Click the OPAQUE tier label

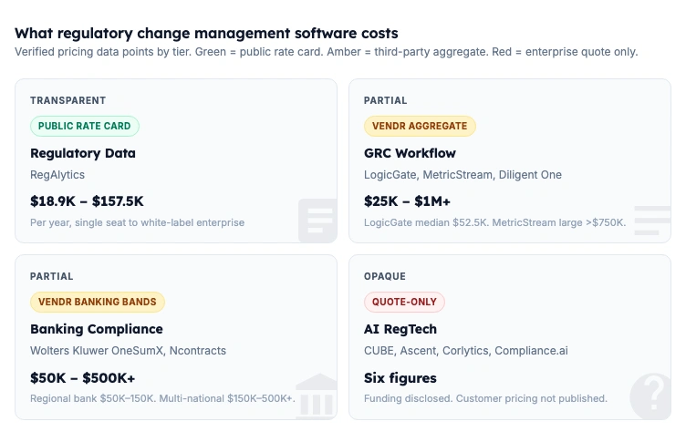(x=385, y=276)
